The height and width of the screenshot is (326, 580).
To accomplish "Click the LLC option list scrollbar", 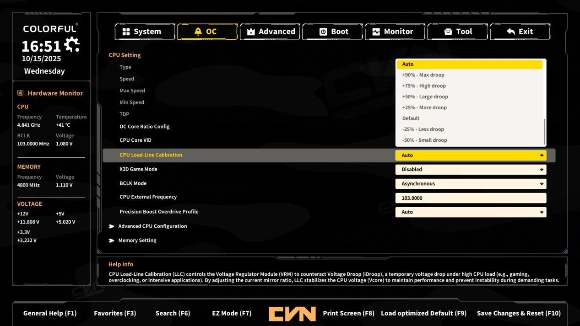I will (544, 131).
